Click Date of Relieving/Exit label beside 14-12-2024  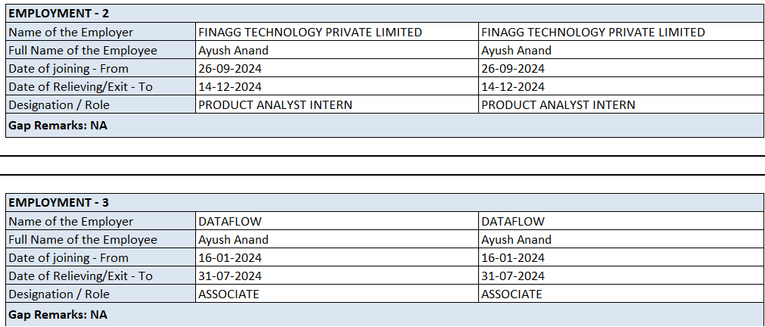coord(80,86)
